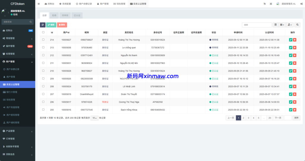Expand the 常规管理 sidebar menu
305x161 pixels.
tap(18, 38)
